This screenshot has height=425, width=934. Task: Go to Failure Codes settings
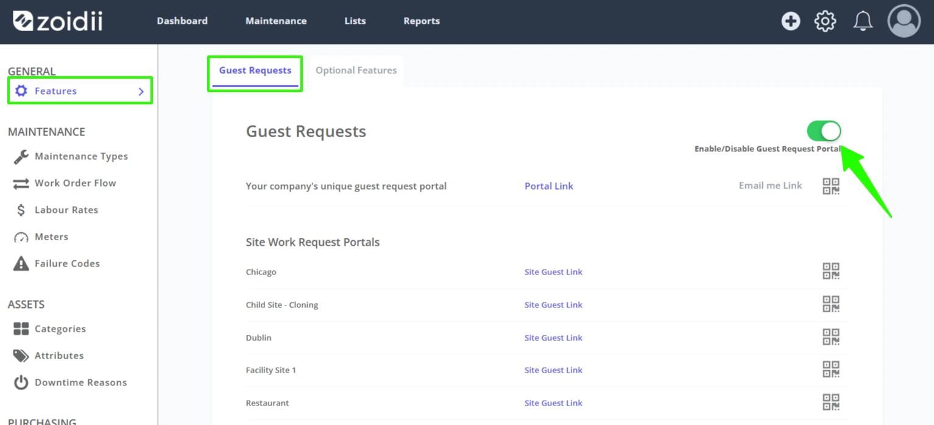pyautogui.click(x=67, y=264)
